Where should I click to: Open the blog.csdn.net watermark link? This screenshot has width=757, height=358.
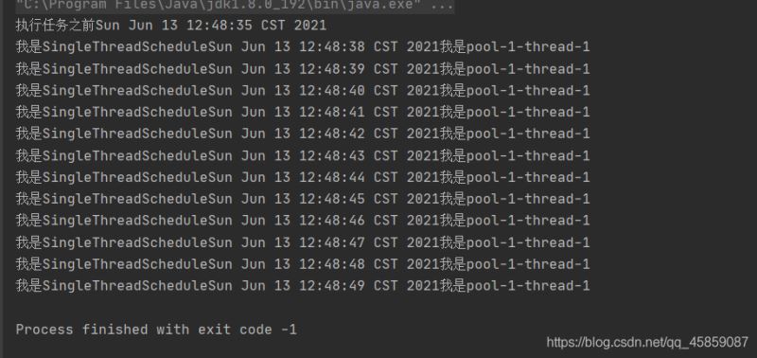pyautogui.click(x=647, y=343)
